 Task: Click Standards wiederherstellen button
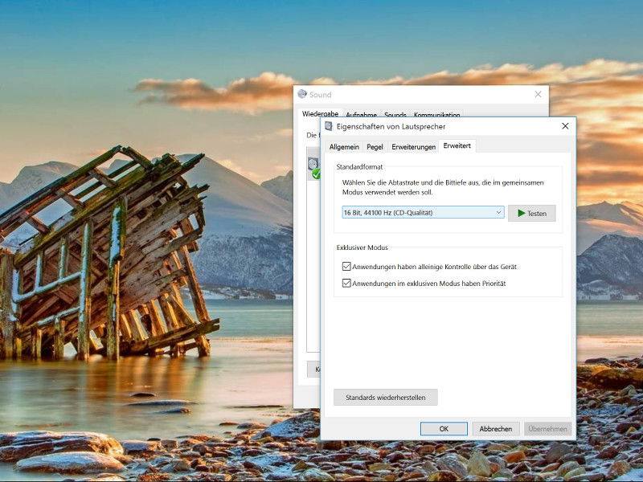[386, 397]
